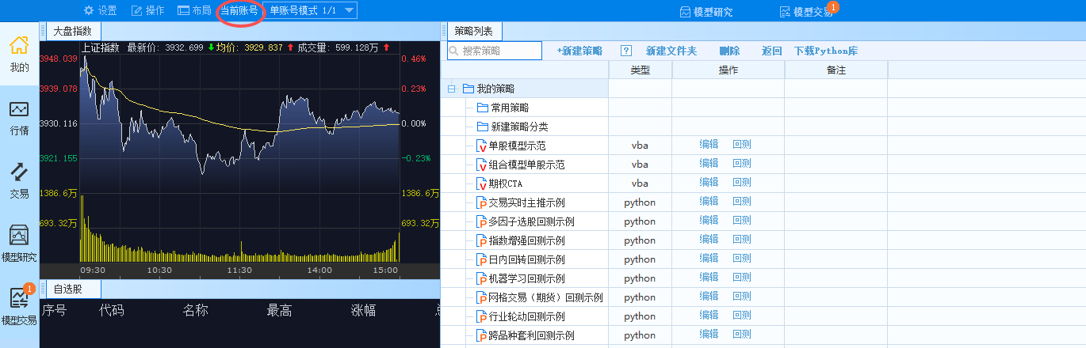Select the 大盘指数 panel tab
Viewport: 1086px width, 348px height.
tap(71, 32)
